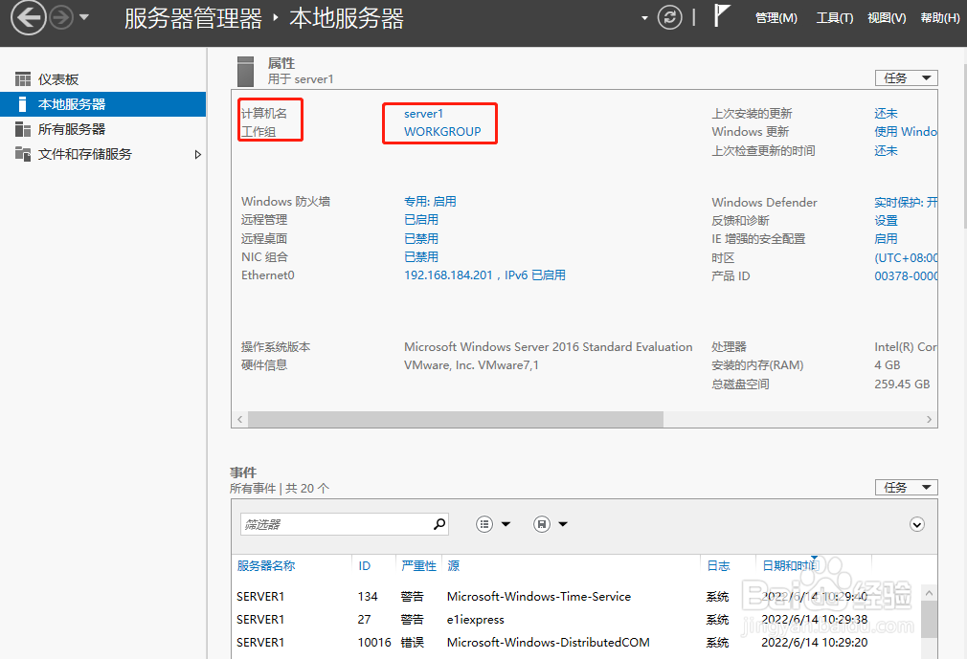Open the 视图(V) menu

click(x=887, y=18)
